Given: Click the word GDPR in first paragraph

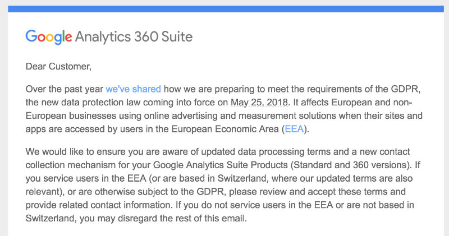Looking at the screenshot, I should coord(405,89).
